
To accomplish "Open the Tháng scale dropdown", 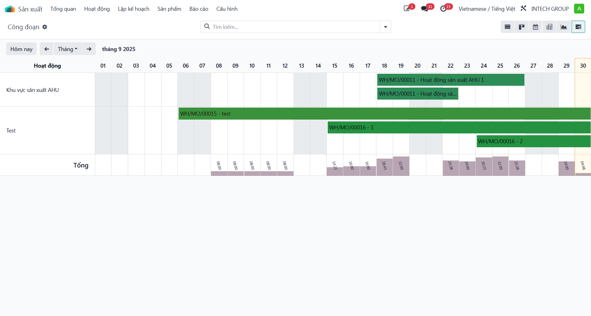I will (68, 49).
